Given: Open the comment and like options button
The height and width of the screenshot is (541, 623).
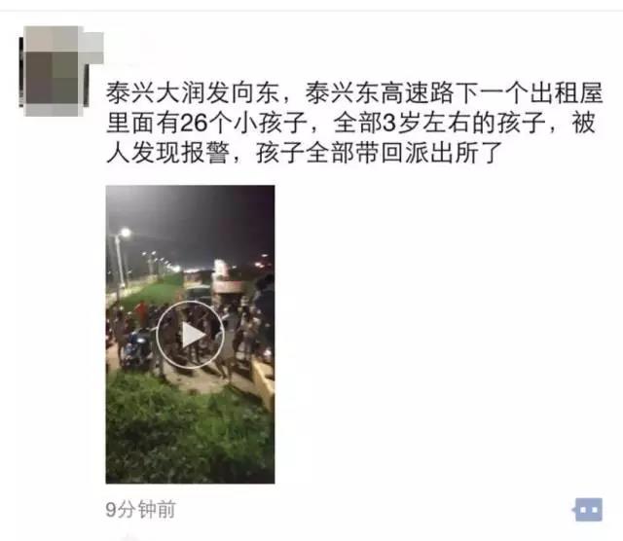Looking at the screenshot, I should [587, 509].
